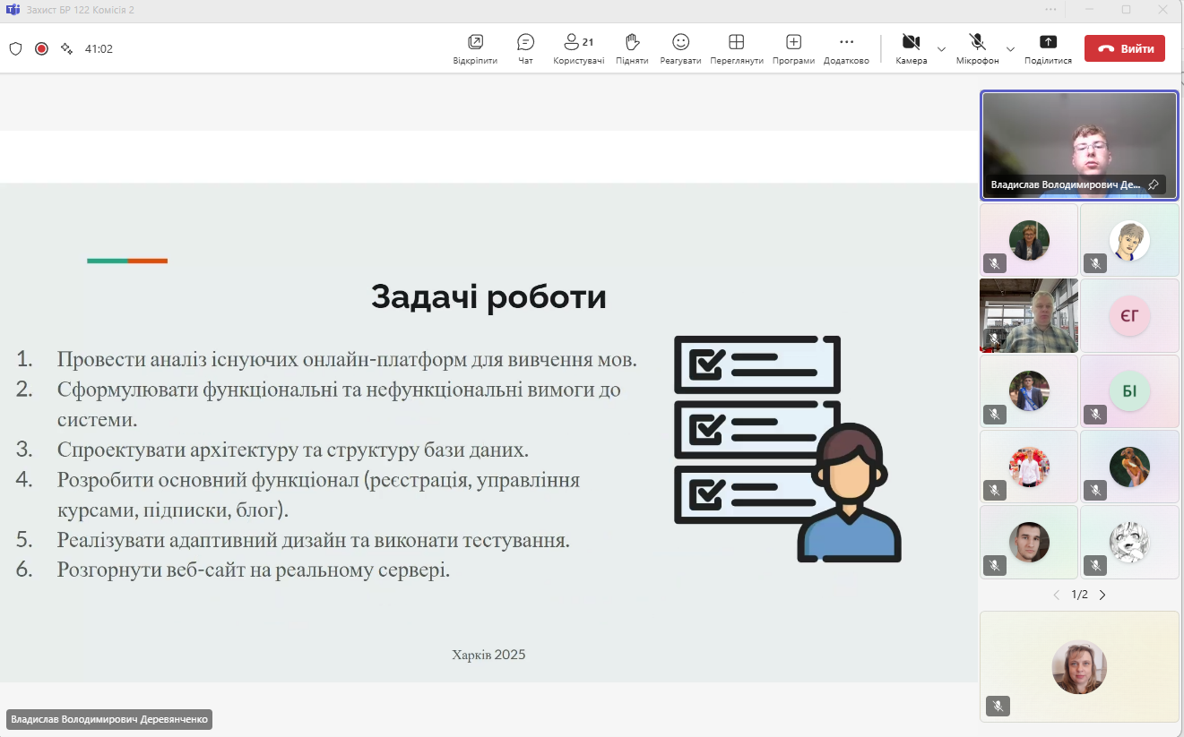The image size is (1184, 737).
Task: Open the apps (Програми) plus icon
Action: point(793,48)
